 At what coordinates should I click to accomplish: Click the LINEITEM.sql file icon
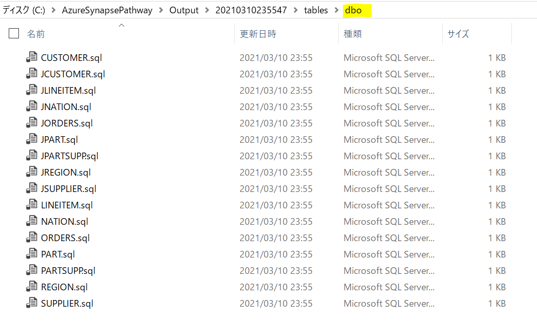32,205
